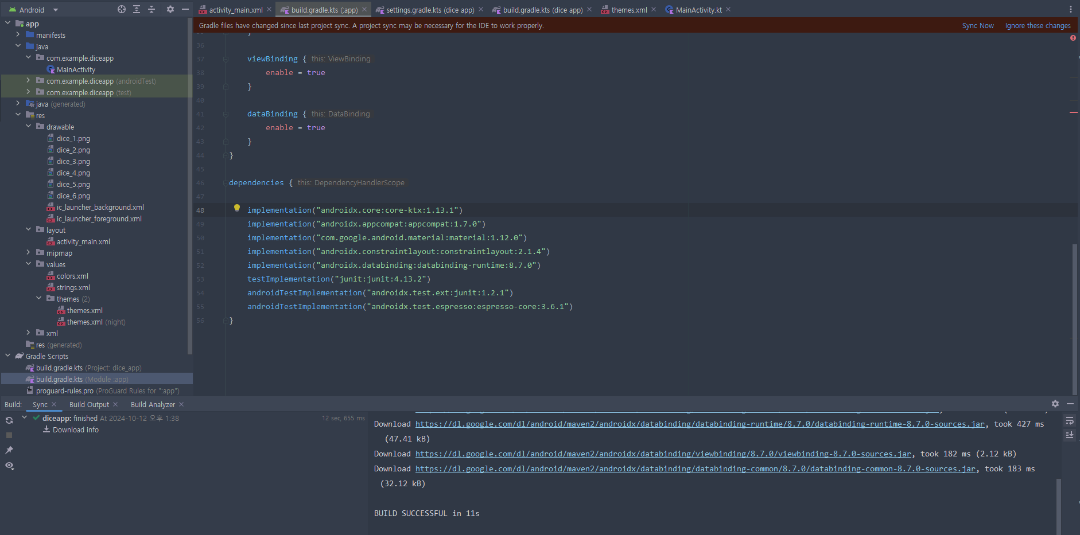Click red error stripe mark in editor gutter
This screenshot has height=535, width=1080.
click(x=1073, y=112)
